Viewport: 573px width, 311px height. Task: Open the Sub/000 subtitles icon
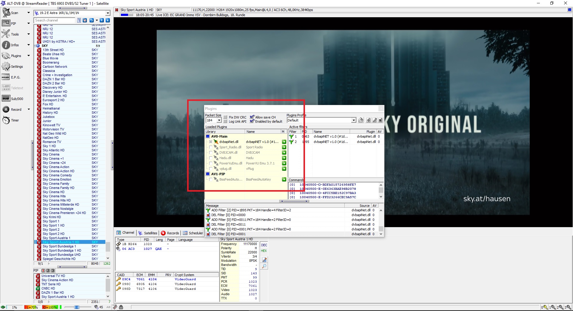pyautogui.click(x=6, y=98)
